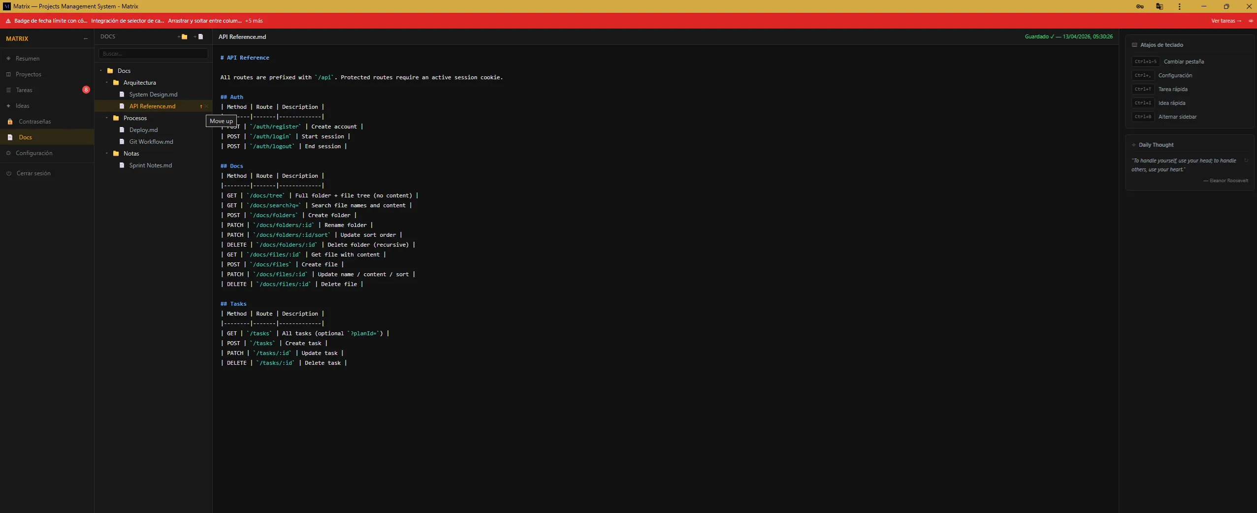
Task: Collapse the Notas folder
Action: 106,153
